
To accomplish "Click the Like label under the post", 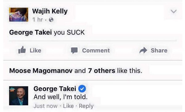I will [35, 51].
